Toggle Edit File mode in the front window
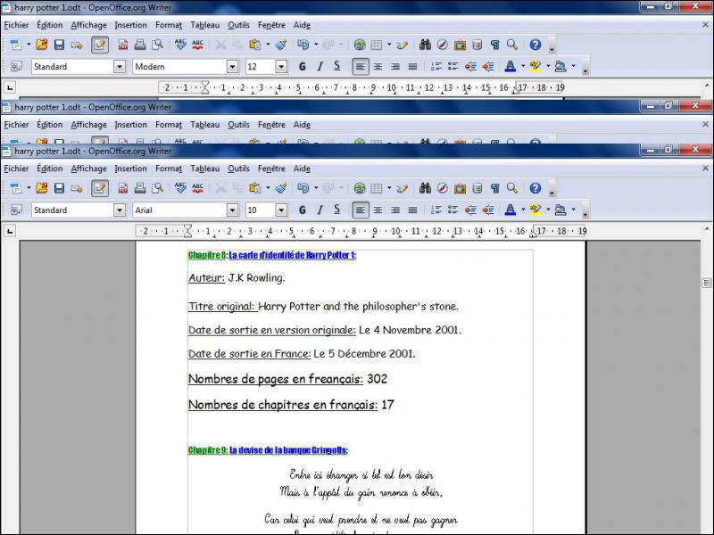 pos(100,188)
